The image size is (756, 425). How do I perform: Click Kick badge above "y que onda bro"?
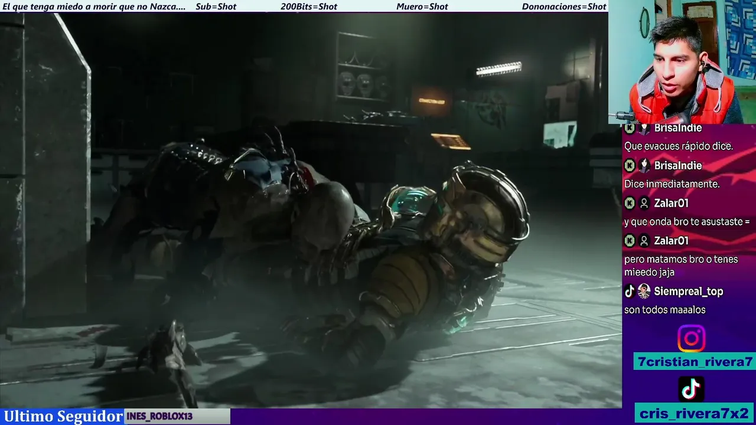click(x=630, y=203)
